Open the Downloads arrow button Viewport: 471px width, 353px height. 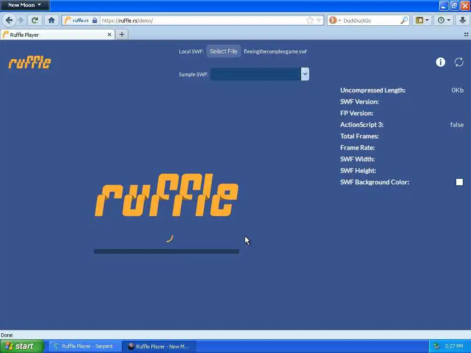point(463,20)
